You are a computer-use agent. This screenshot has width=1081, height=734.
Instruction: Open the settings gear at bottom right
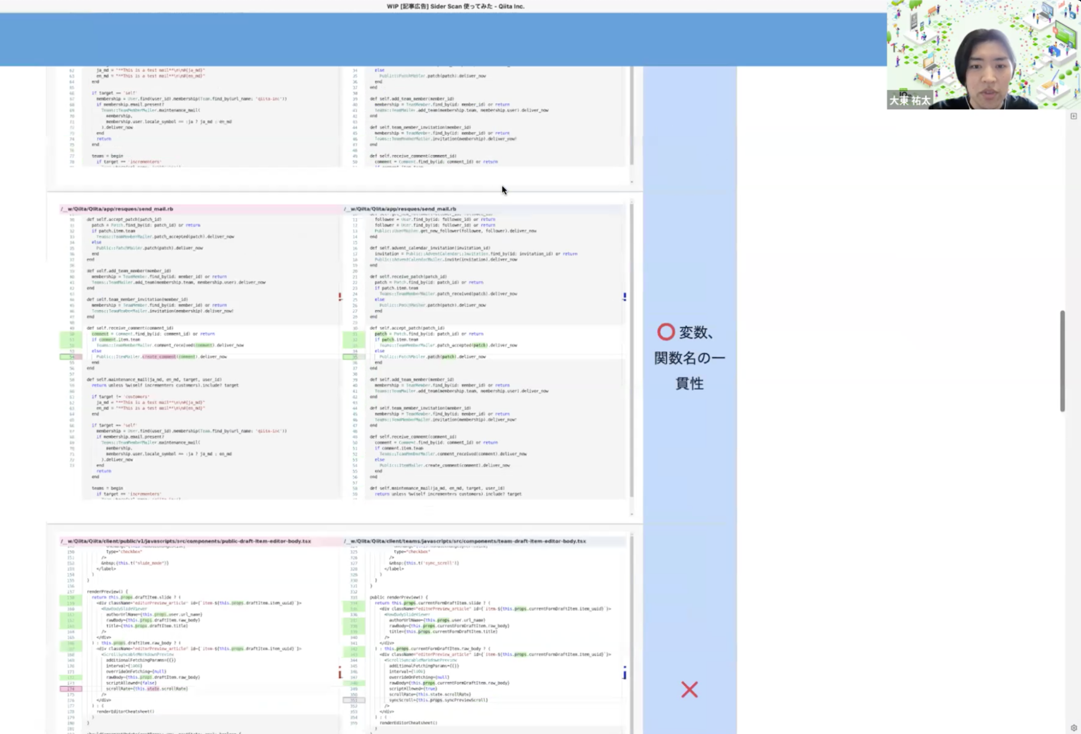click(1073, 728)
